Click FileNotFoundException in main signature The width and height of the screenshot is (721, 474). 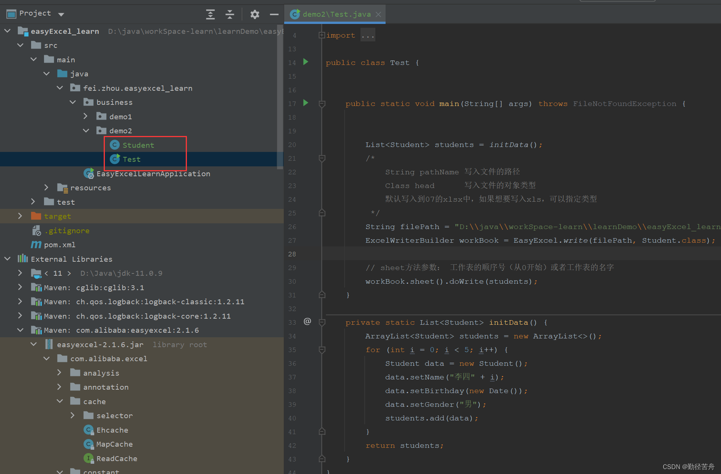coord(625,104)
